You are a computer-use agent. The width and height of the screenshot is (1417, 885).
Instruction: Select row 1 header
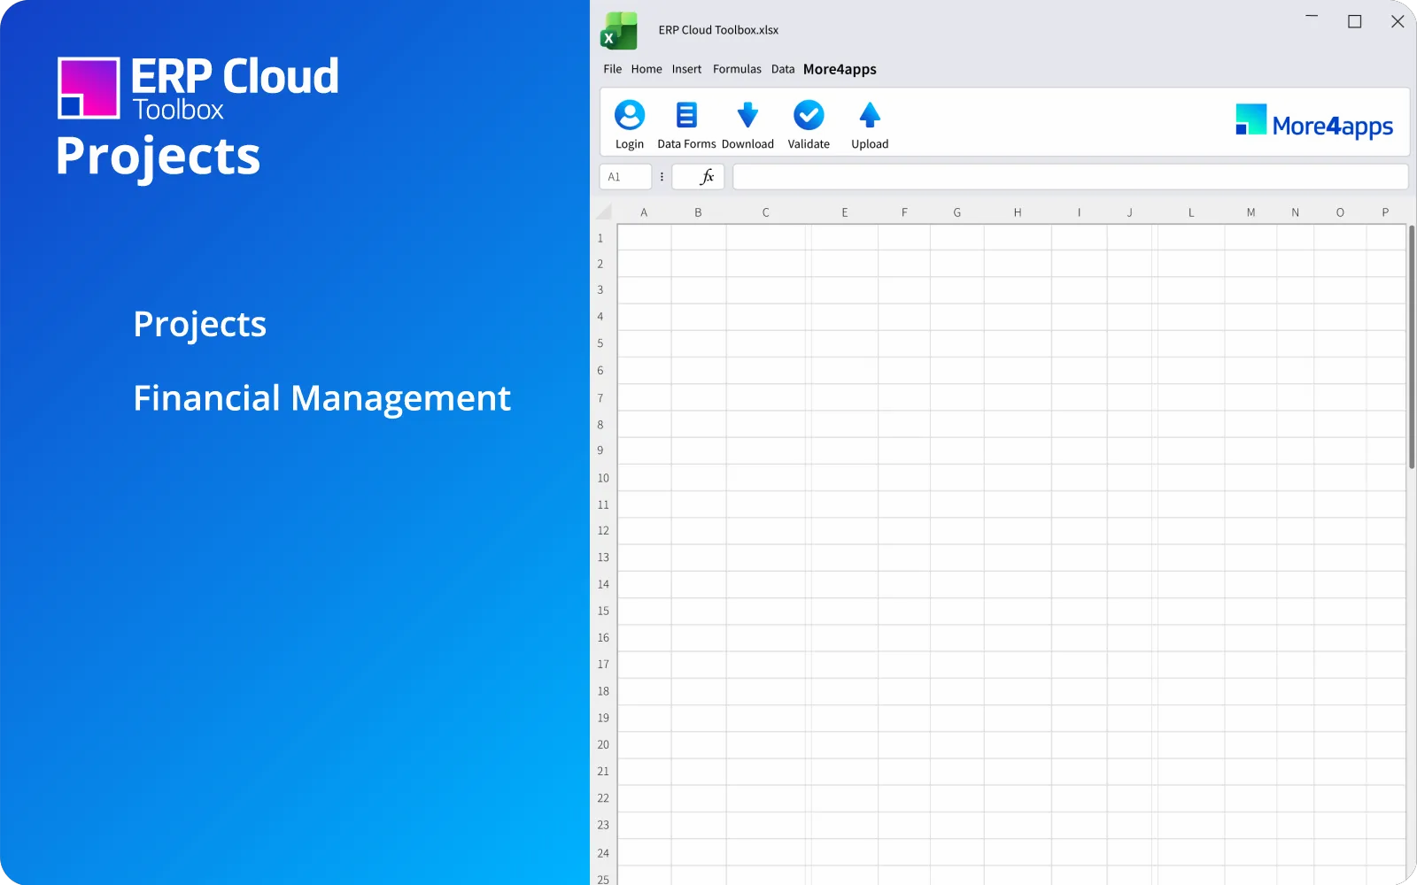click(600, 238)
